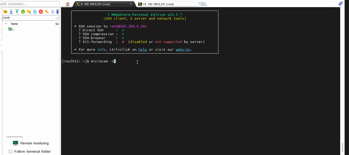The width and height of the screenshot is (349, 155).
Task: Click the Home tab icon
Action: point(68,4)
